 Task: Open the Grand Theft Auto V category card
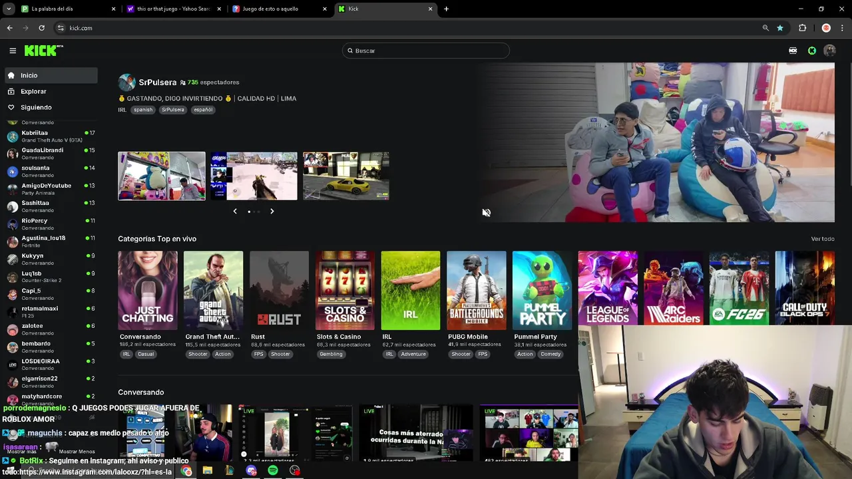pyautogui.click(x=213, y=290)
